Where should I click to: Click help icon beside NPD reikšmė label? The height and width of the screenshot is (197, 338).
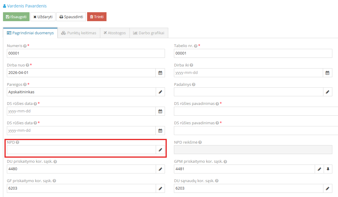tap(200, 142)
